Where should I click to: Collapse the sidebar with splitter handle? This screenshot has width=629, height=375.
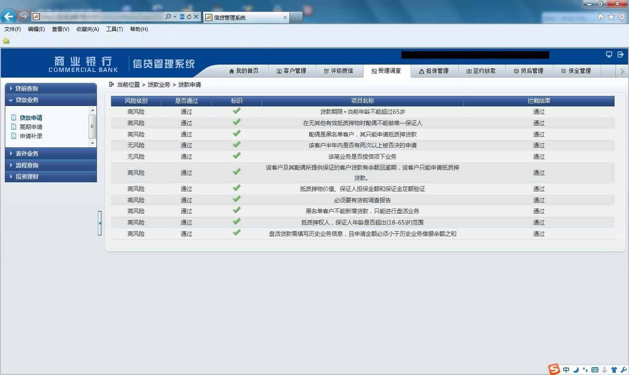tap(100, 223)
